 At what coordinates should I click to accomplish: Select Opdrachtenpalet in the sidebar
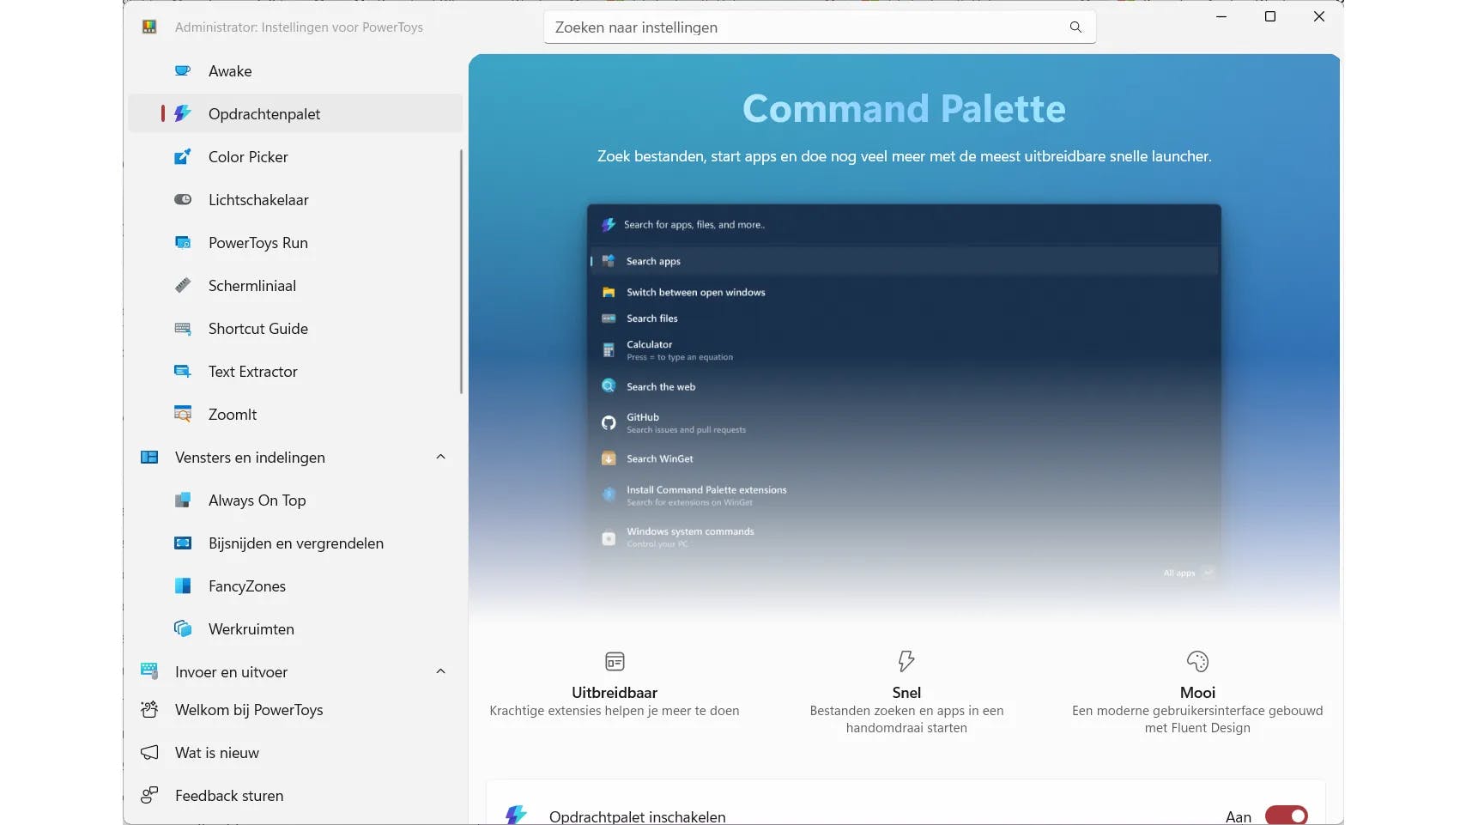click(295, 114)
